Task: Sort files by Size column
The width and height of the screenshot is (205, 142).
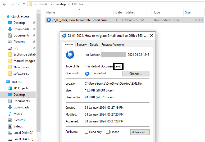Action: point(188,12)
